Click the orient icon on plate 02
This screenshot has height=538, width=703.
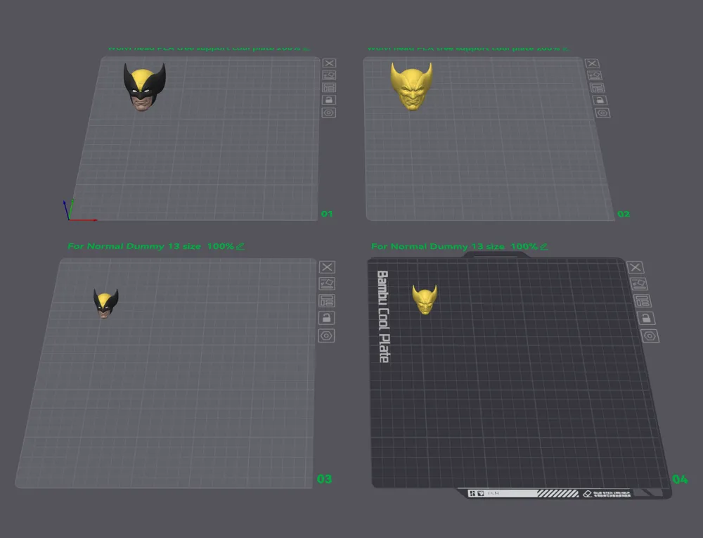594,75
